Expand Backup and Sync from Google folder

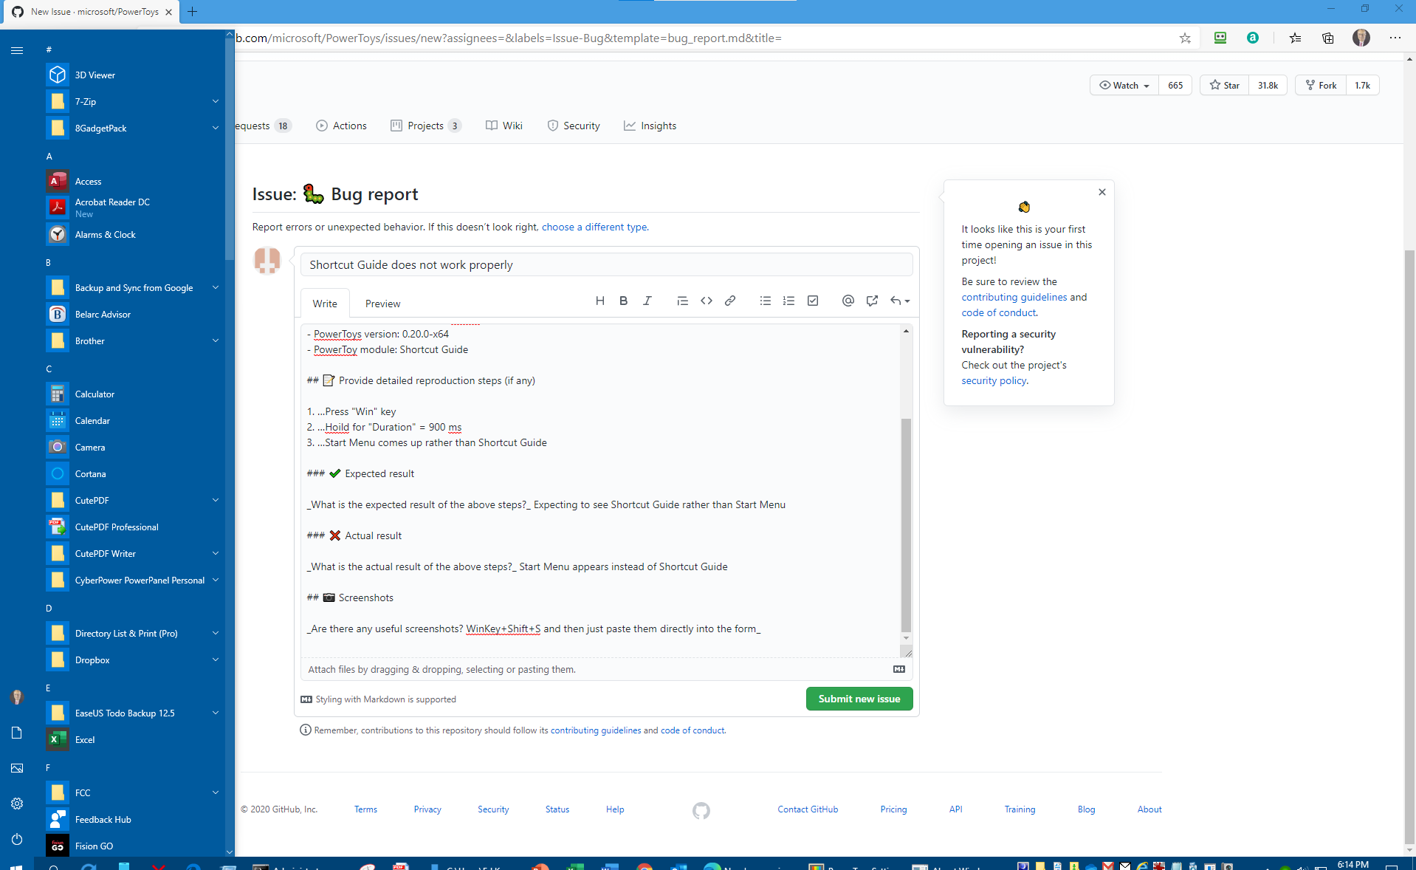(133, 287)
